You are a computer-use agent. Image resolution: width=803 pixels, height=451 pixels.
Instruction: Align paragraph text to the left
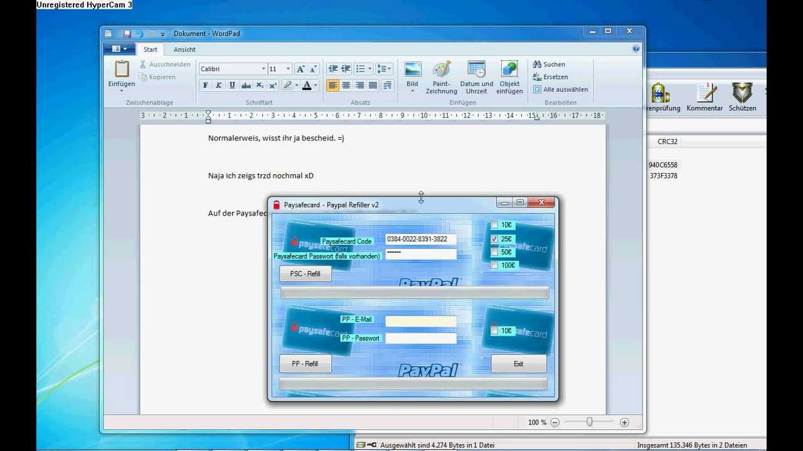click(x=332, y=85)
